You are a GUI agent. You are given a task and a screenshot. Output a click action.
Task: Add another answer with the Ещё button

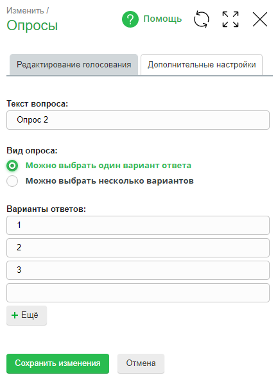point(26,315)
